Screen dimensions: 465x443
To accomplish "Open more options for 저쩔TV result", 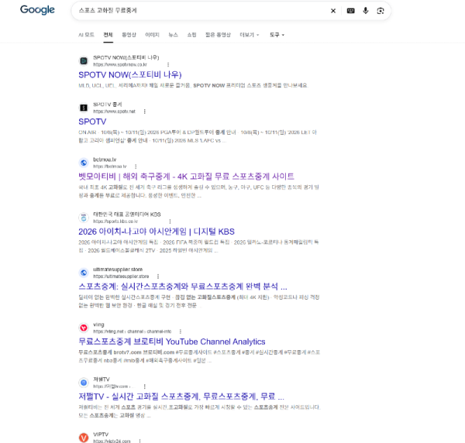I will [x=145, y=386].
